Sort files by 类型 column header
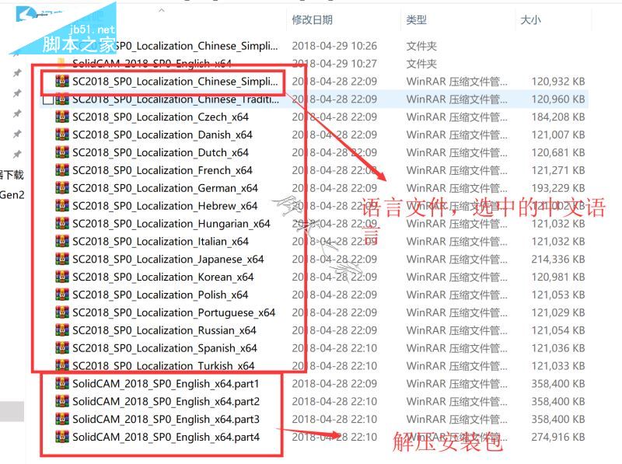Viewport: 622px width, 464px height. (x=416, y=19)
